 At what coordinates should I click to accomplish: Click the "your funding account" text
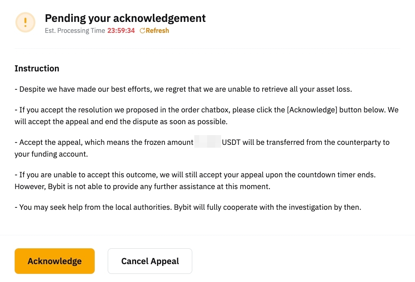51,154
